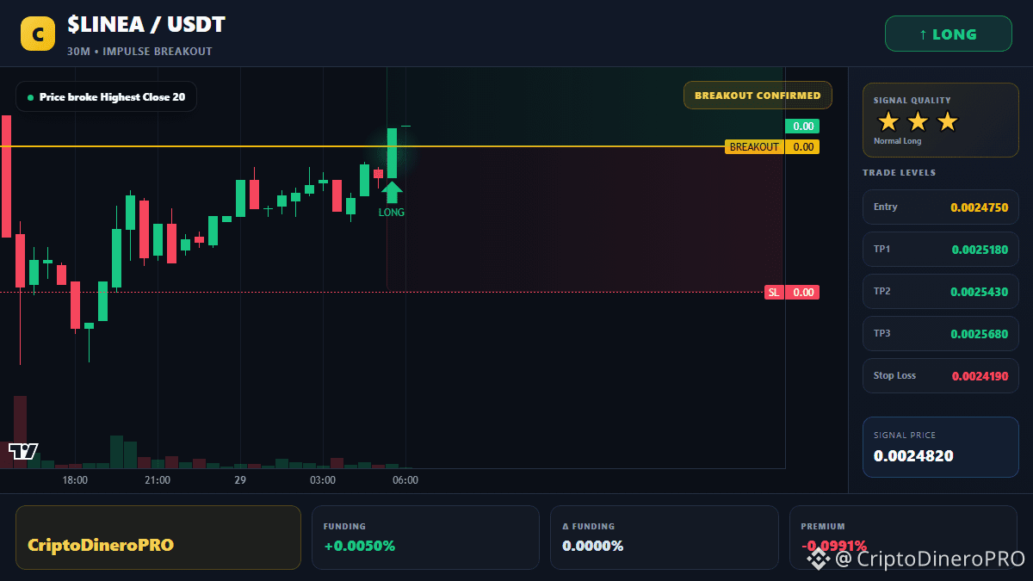Click the TradingView logo on the chart

tap(23, 450)
